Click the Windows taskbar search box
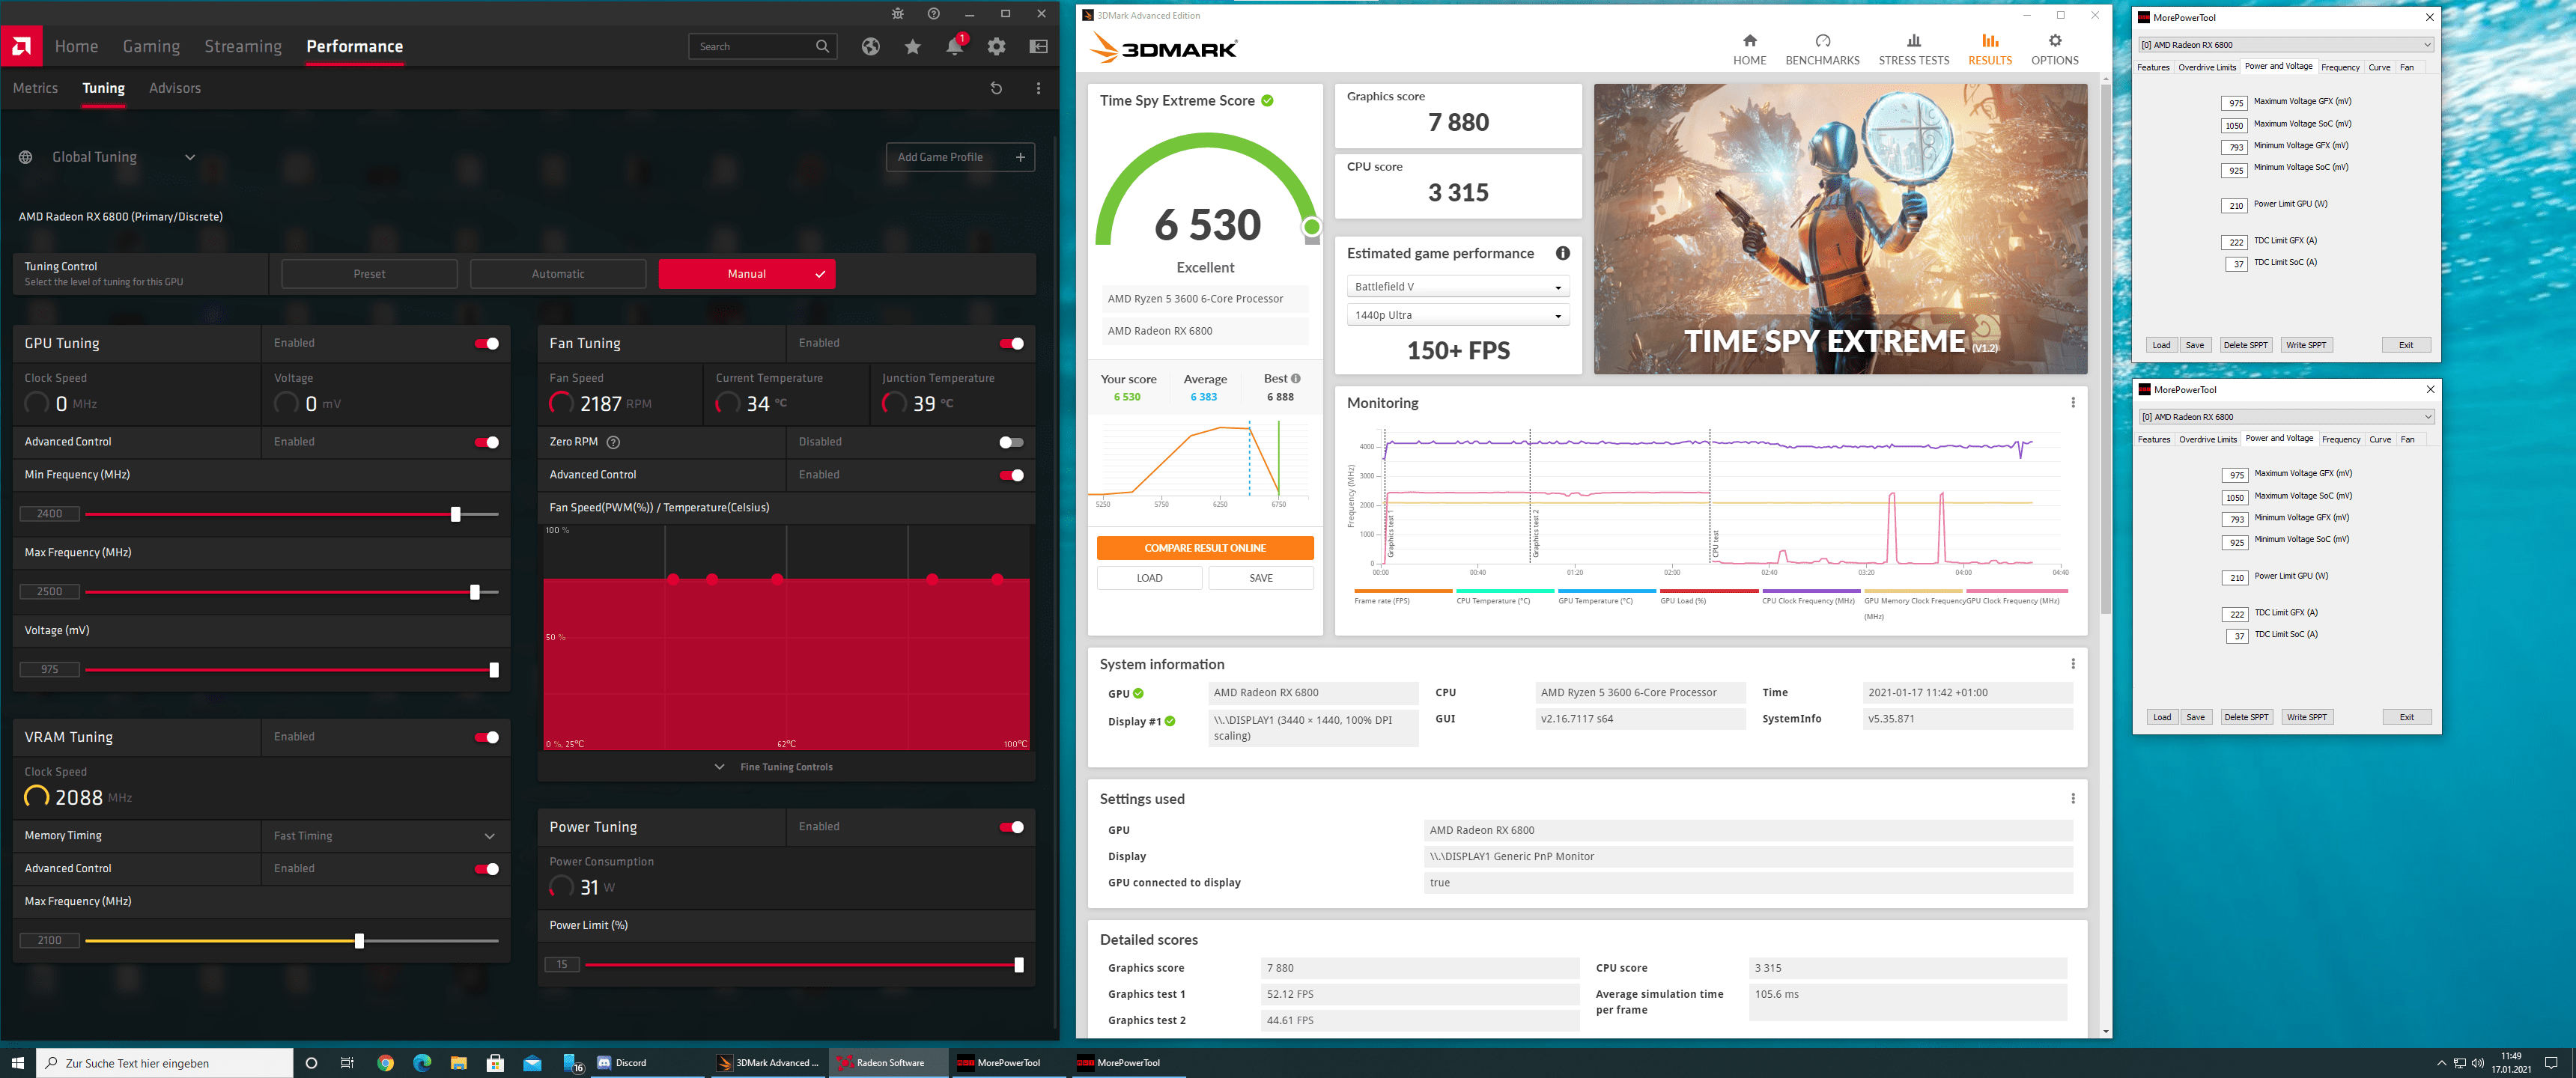The height and width of the screenshot is (1078, 2576). pyautogui.click(x=165, y=1063)
